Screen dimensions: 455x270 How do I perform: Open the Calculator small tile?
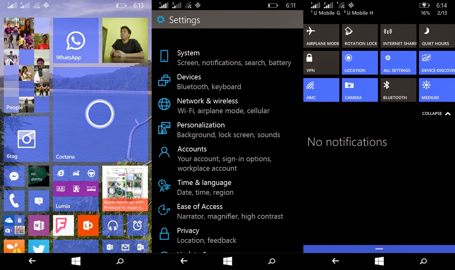20,220
